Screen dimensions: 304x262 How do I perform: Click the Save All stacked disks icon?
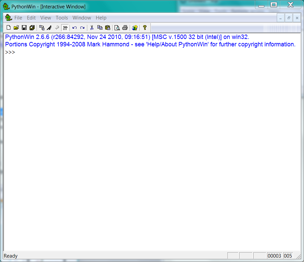(32, 28)
